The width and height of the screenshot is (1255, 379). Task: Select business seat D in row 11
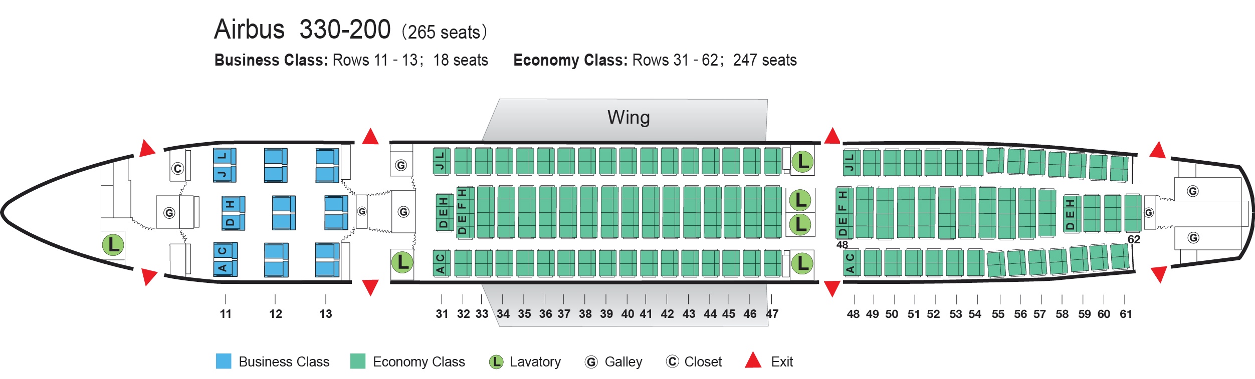pos(230,221)
